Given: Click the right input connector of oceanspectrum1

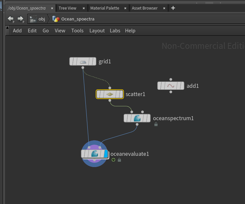Looking at the screenshot, I should coord(142,112).
